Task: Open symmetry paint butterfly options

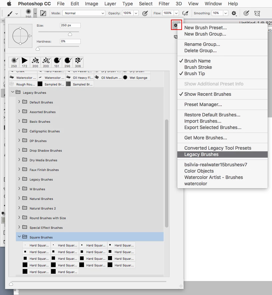Action: (x=257, y=13)
